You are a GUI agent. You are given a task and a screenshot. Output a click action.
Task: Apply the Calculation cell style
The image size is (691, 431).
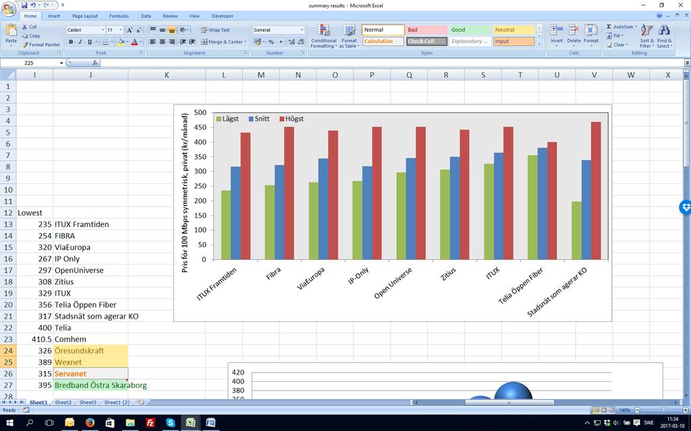[x=383, y=41]
